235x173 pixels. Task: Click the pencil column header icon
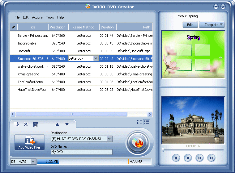pyautogui.click(x=14, y=27)
